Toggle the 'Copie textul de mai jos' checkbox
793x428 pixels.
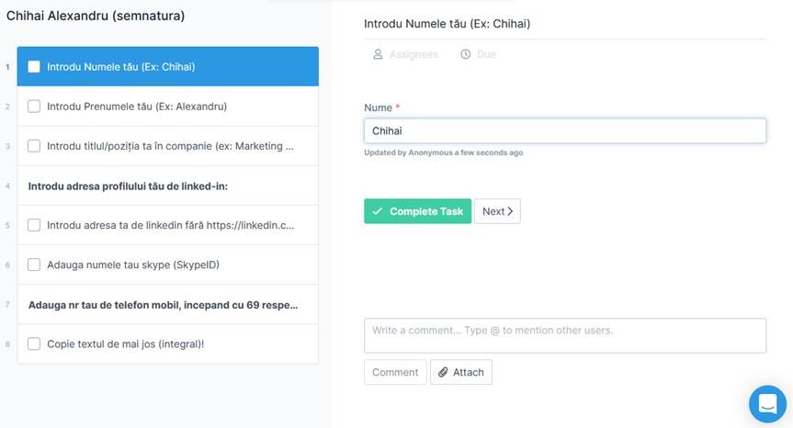34,344
